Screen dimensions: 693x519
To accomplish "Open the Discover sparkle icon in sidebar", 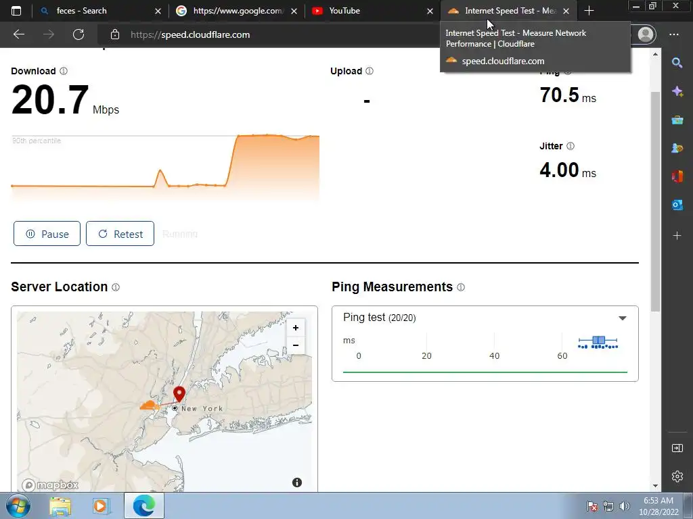I will click(x=677, y=91).
